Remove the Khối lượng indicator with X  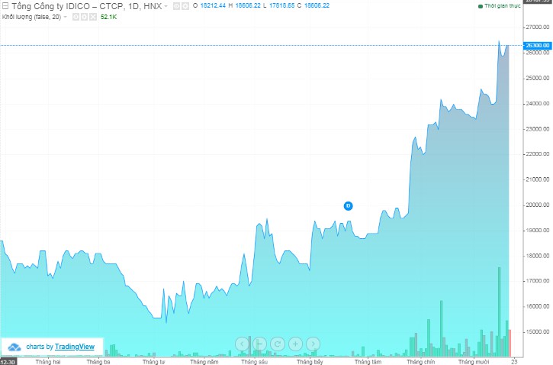tap(92, 16)
